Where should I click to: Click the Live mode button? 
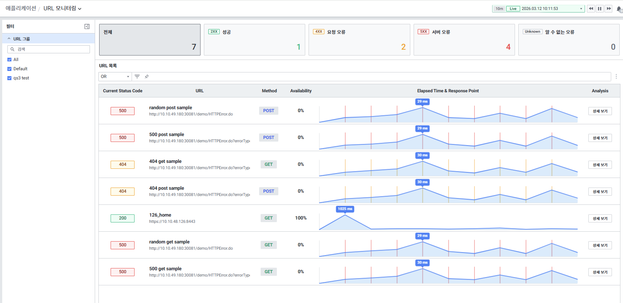(513, 8)
